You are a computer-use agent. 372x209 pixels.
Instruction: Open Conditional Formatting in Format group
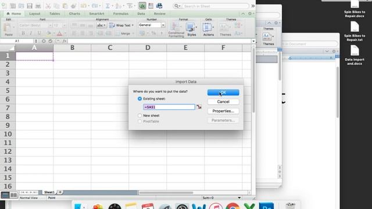(176, 30)
